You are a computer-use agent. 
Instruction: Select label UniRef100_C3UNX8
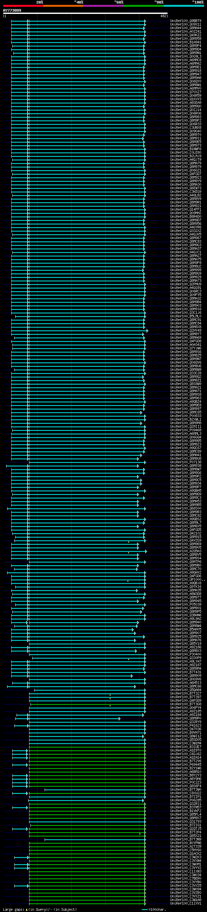pos(186,127)
